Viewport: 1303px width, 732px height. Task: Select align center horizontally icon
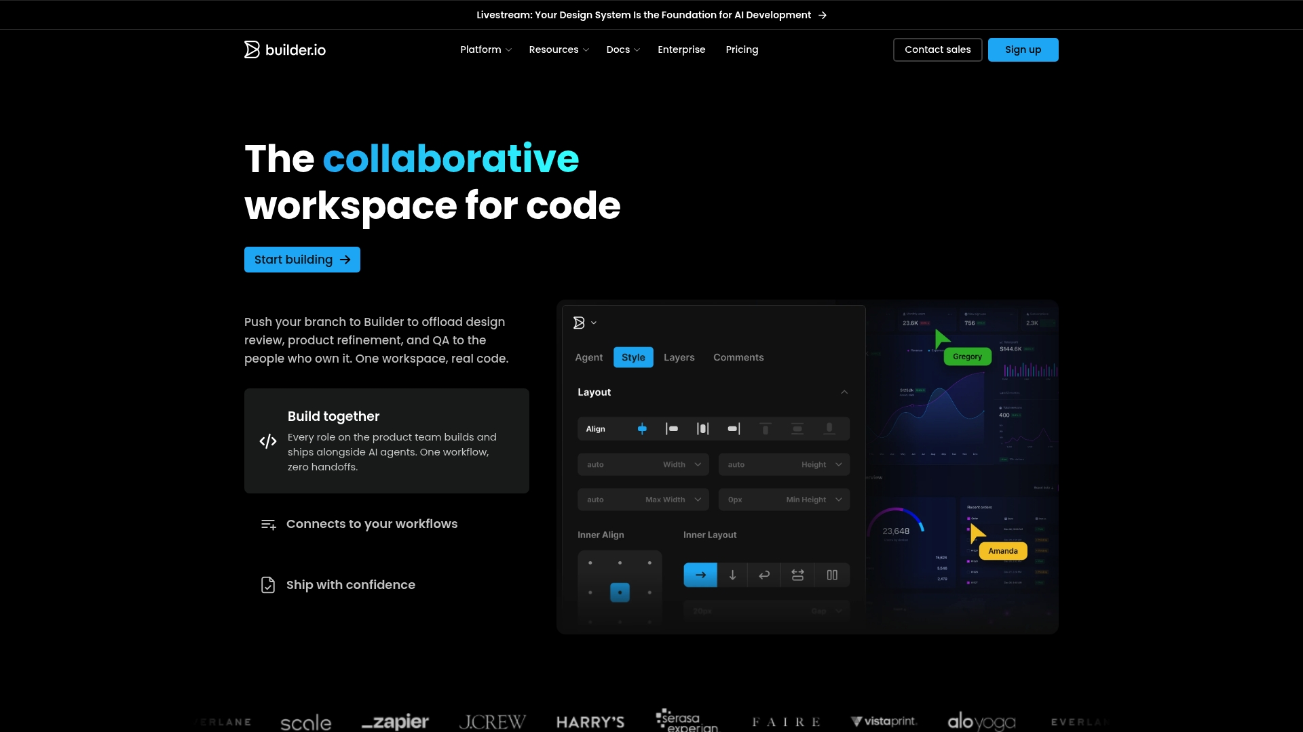coord(702,429)
